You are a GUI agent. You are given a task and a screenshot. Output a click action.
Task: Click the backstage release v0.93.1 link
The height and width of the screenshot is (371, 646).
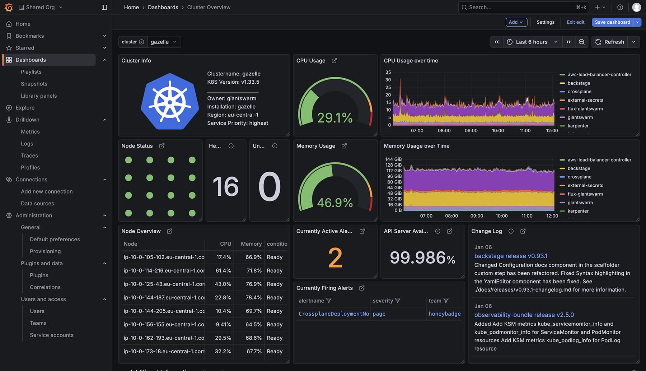pos(511,256)
